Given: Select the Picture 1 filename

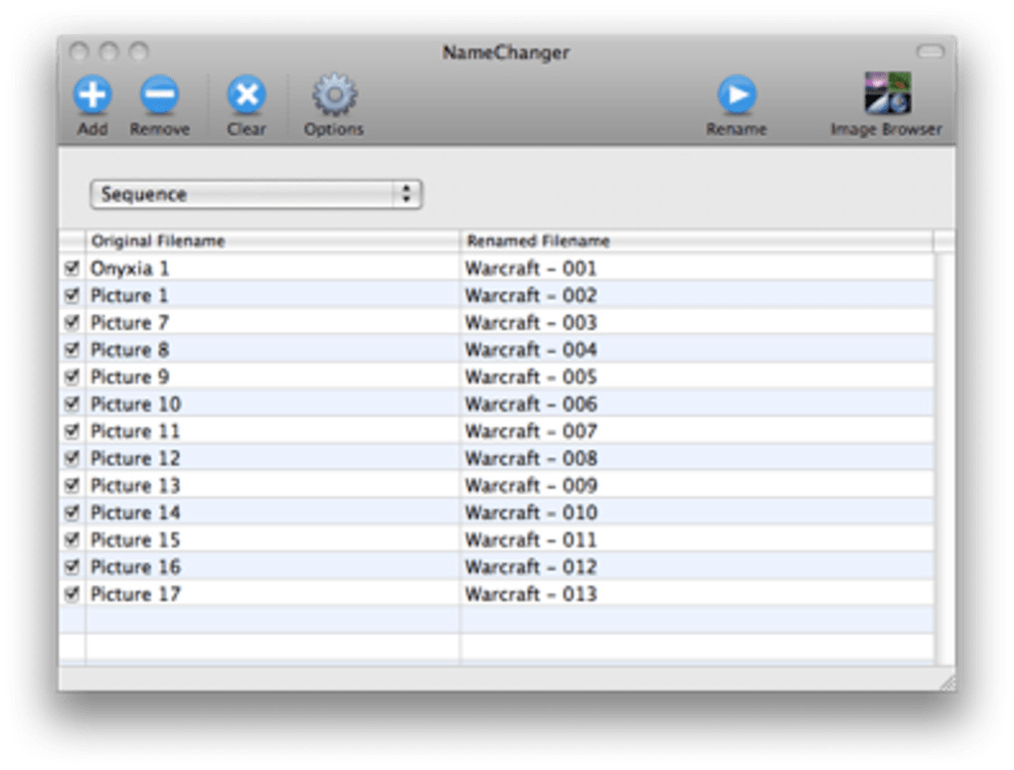Looking at the screenshot, I should coord(129,295).
